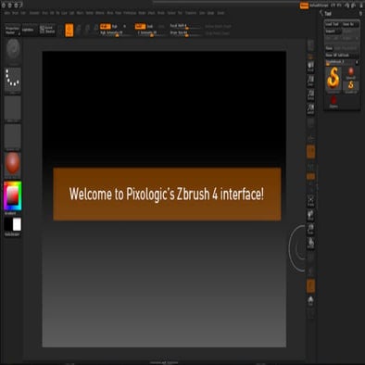Toggle the L.Sym icon

[311, 167]
